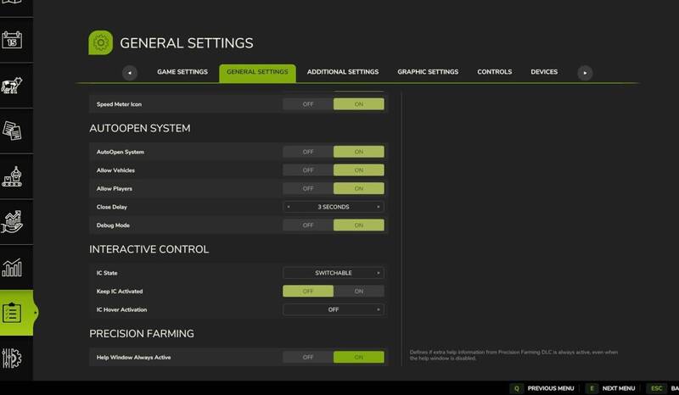Viewport: 679px width, 395px height.
Task: Switch to the Graphic Settings tab
Action: [428, 73]
